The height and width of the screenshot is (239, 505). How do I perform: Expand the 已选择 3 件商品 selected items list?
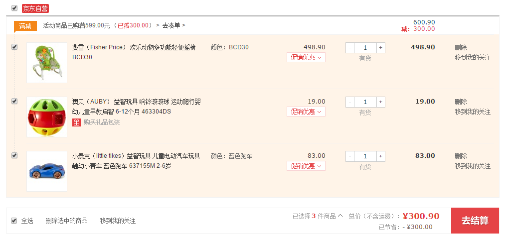pyautogui.click(x=318, y=216)
